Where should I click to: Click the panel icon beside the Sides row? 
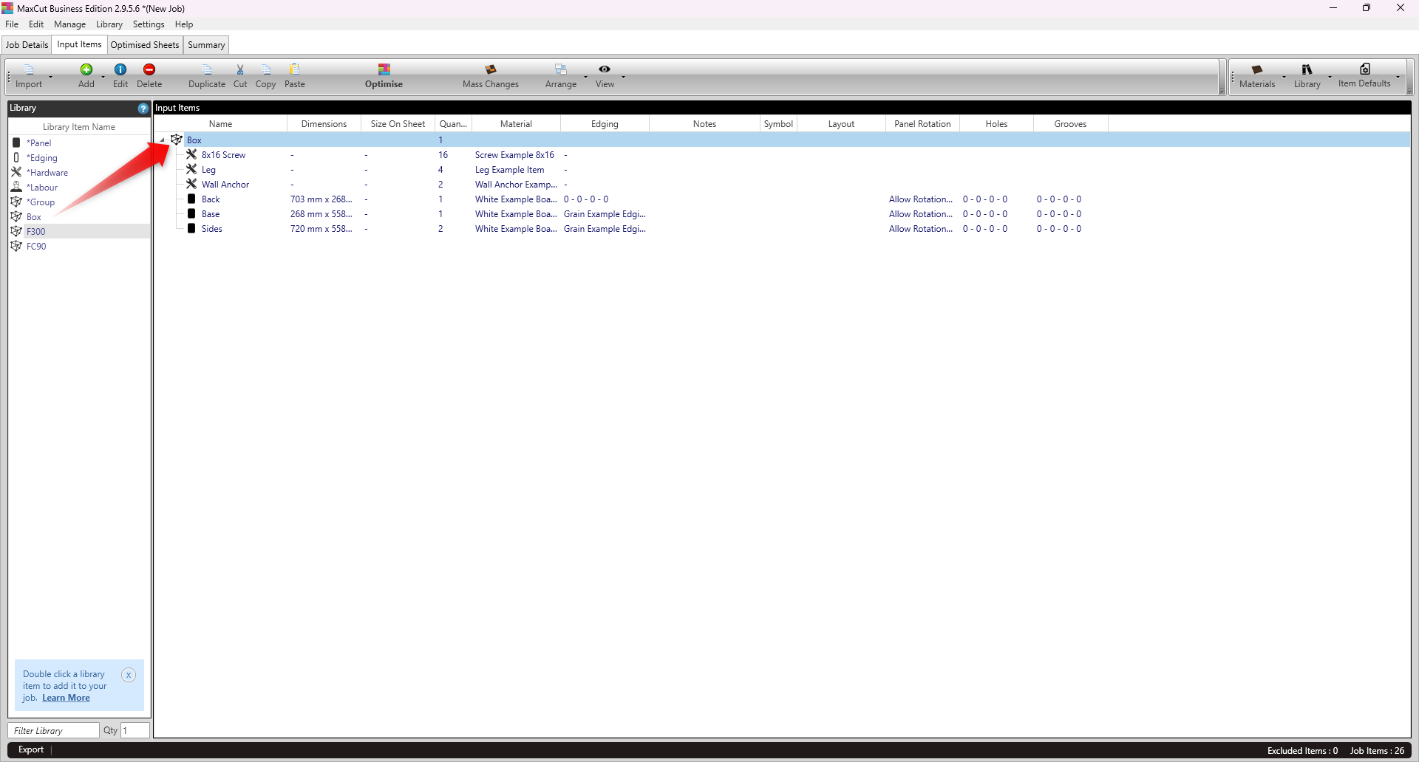pyautogui.click(x=191, y=228)
